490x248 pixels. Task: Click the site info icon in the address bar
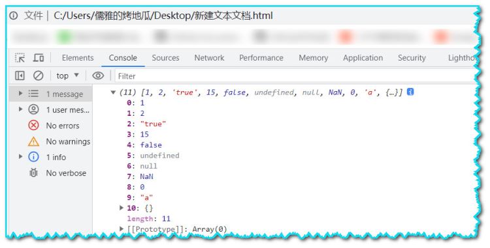tap(14, 16)
